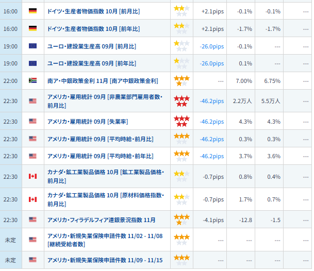Click red star rating in 失業率 row

click(x=181, y=122)
